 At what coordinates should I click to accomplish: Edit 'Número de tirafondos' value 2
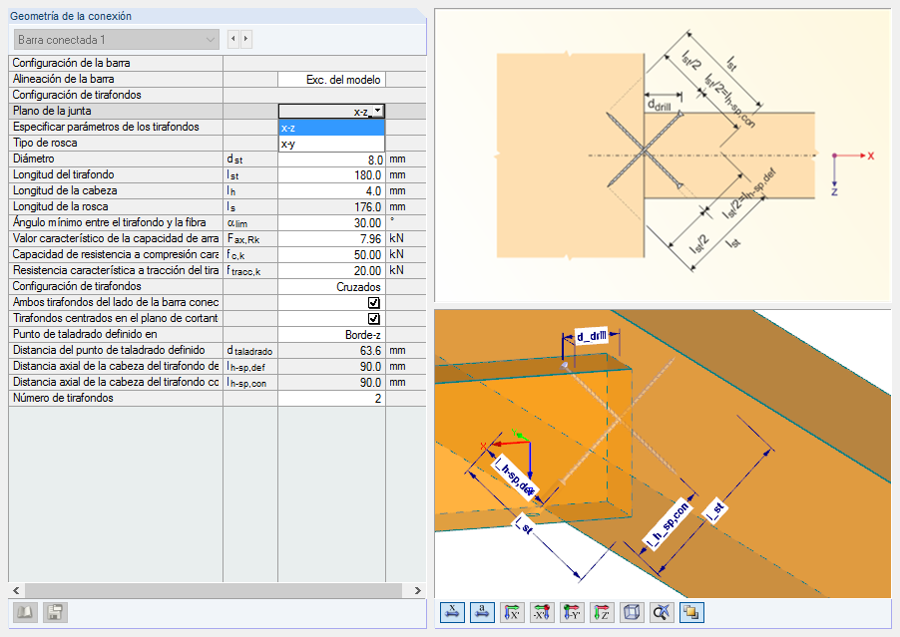tap(331, 399)
